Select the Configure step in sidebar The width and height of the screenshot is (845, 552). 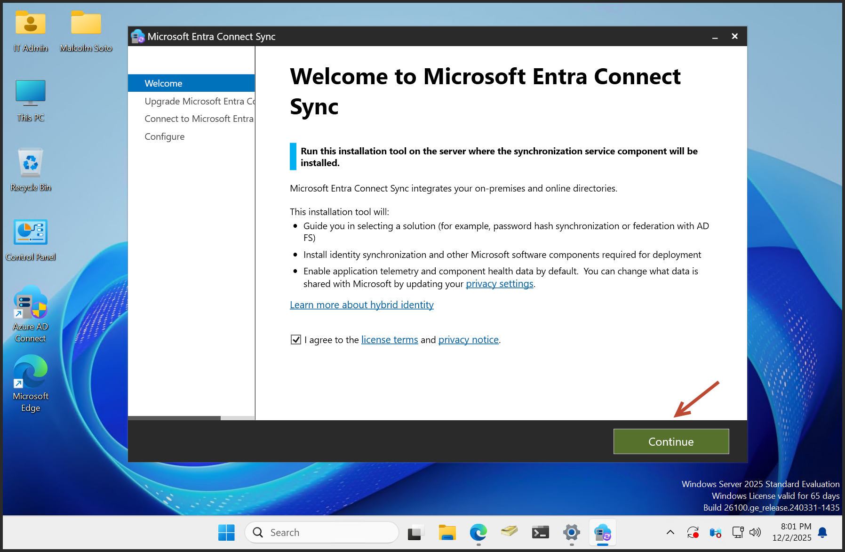click(x=165, y=136)
